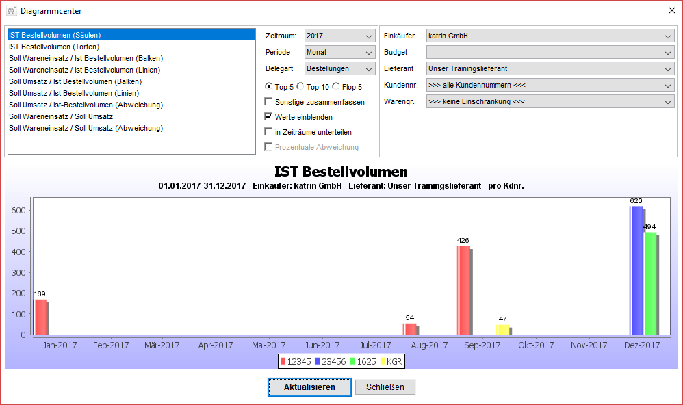The height and width of the screenshot is (405, 683).
Task: Select the Top 10 radio button
Action: (x=300, y=87)
